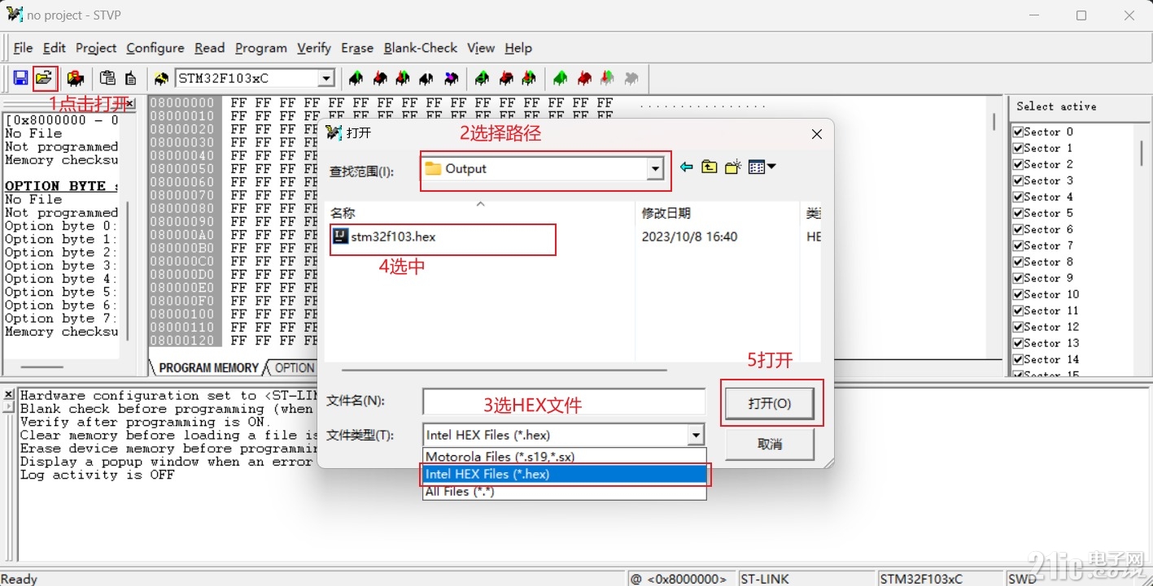
Task: Click the stm32f103.hex file icon
Action: coord(341,237)
